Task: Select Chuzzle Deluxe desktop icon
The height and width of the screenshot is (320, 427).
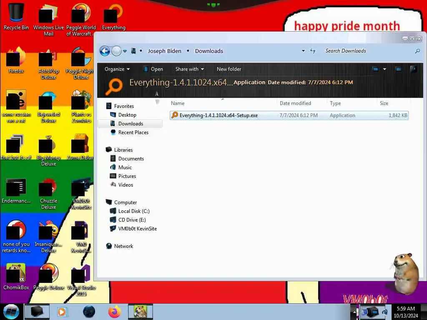Action: 48,193
